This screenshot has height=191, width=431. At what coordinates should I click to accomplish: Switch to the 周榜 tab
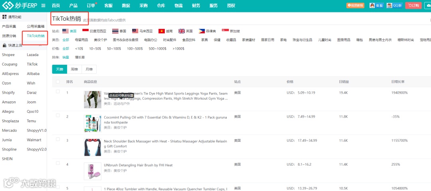click(75, 69)
